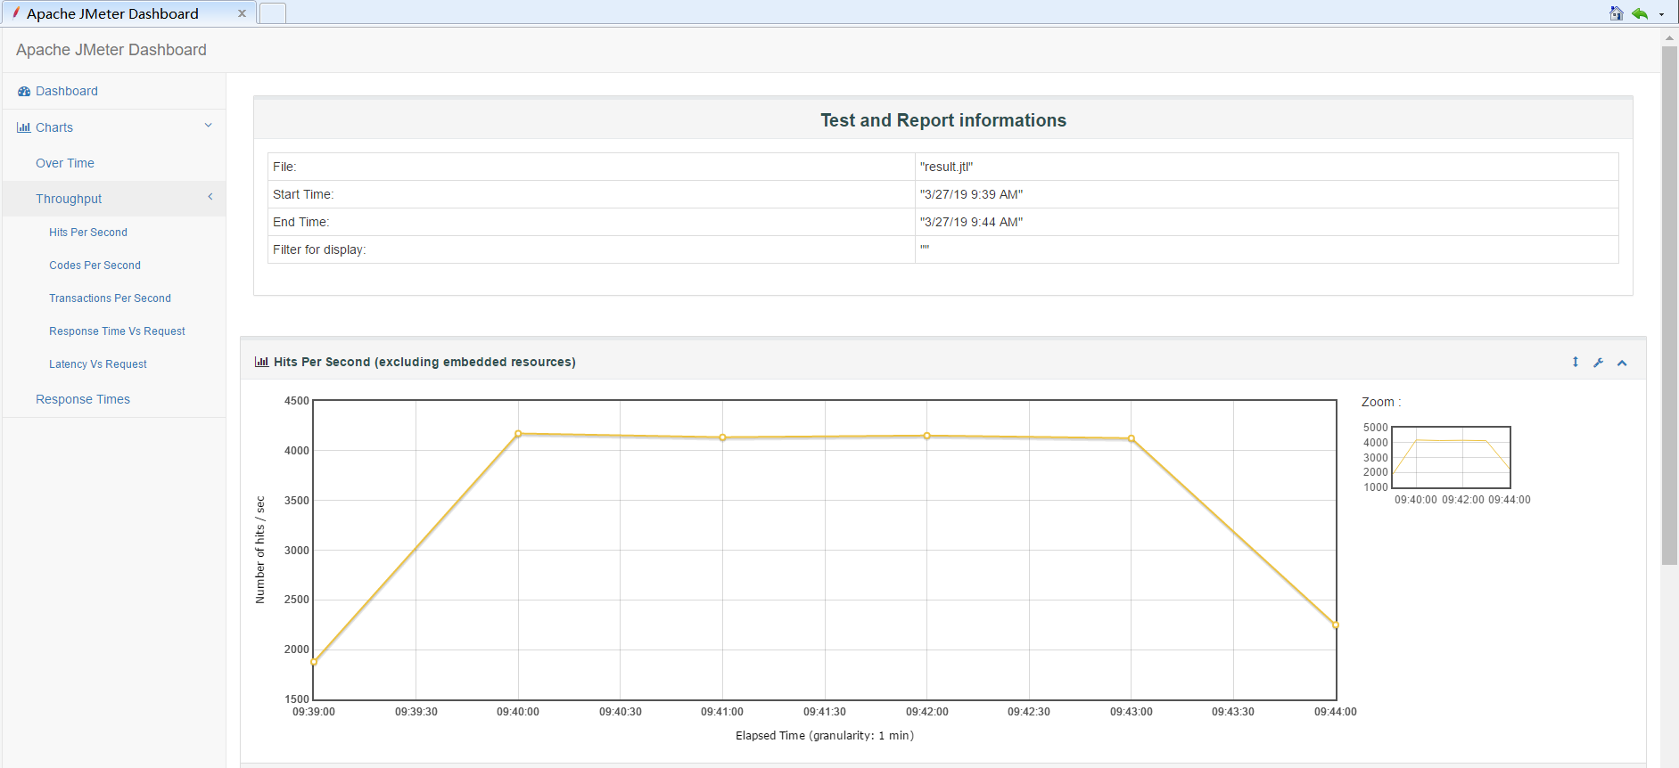Click the Zoom : label
The height and width of the screenshot is (768, 1679).
(x=1381, y=402)
